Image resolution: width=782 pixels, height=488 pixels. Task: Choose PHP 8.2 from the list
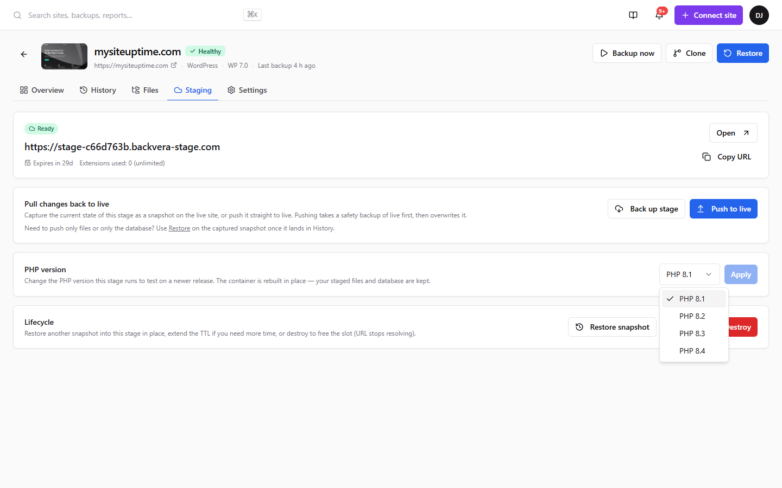694,316
